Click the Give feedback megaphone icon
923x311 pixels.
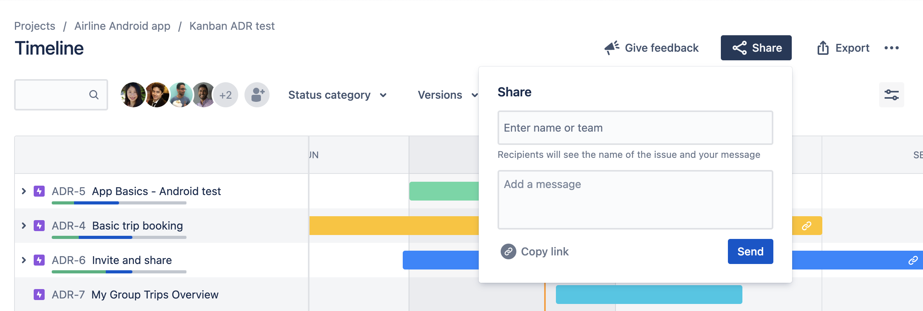[x=612, y=47]
